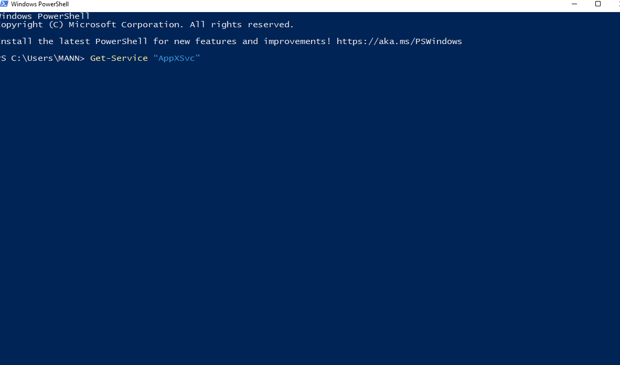Click the word "Install" in the banner
620x365 pixels.
click(x=15, y=41)
